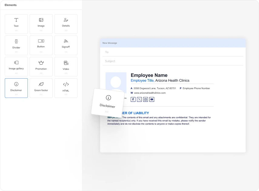Pick the Button element tile
The image size is (259, 191).
41,45
